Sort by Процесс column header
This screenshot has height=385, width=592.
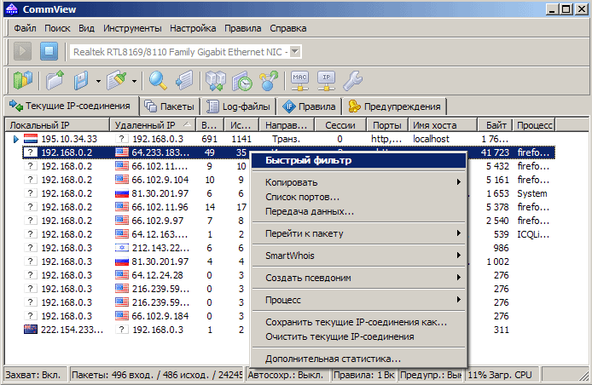(534, 125)
